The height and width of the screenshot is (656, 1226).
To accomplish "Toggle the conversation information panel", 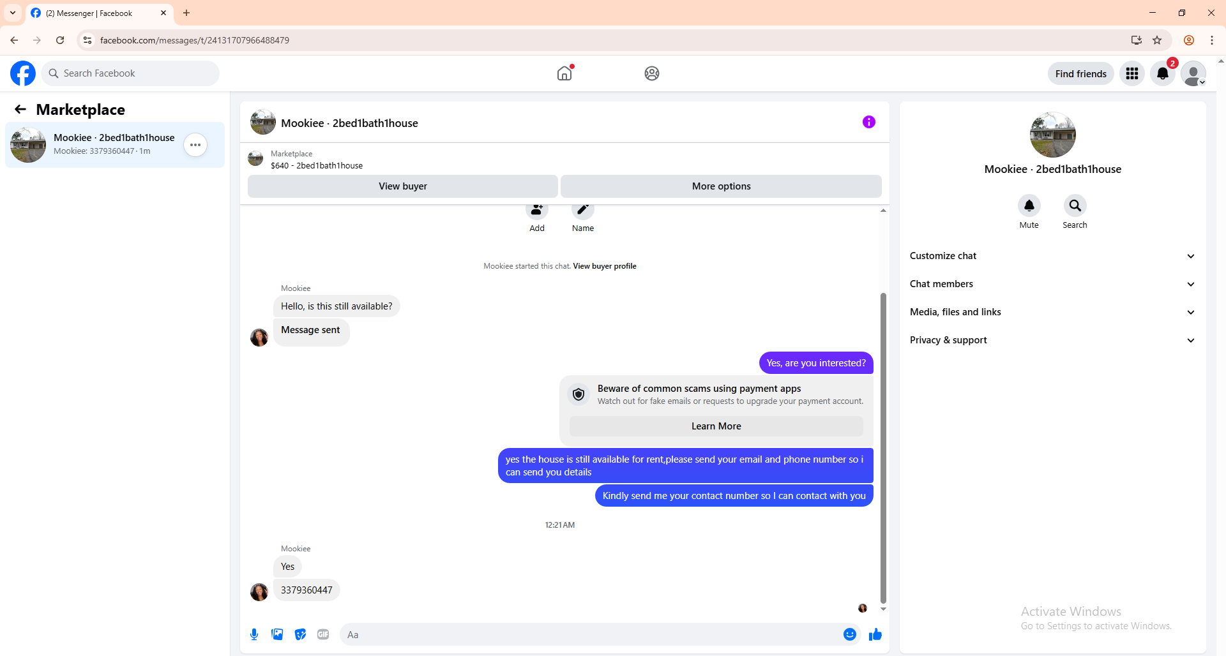I will point(869,122).
